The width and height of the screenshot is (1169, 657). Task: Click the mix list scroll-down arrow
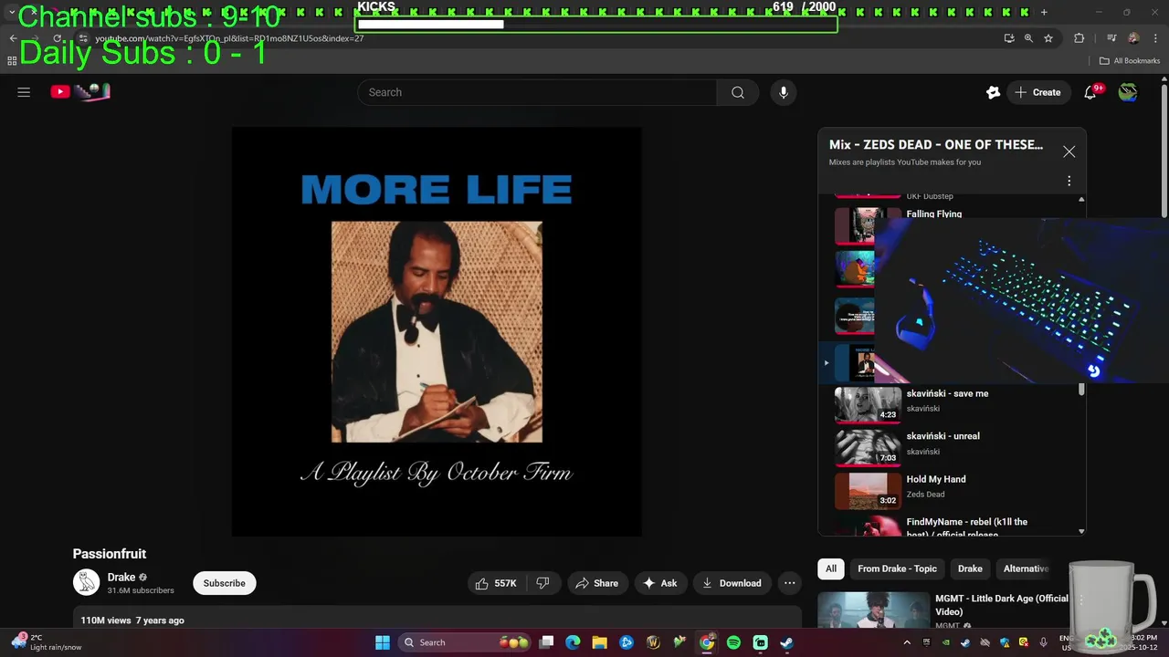1081,531
